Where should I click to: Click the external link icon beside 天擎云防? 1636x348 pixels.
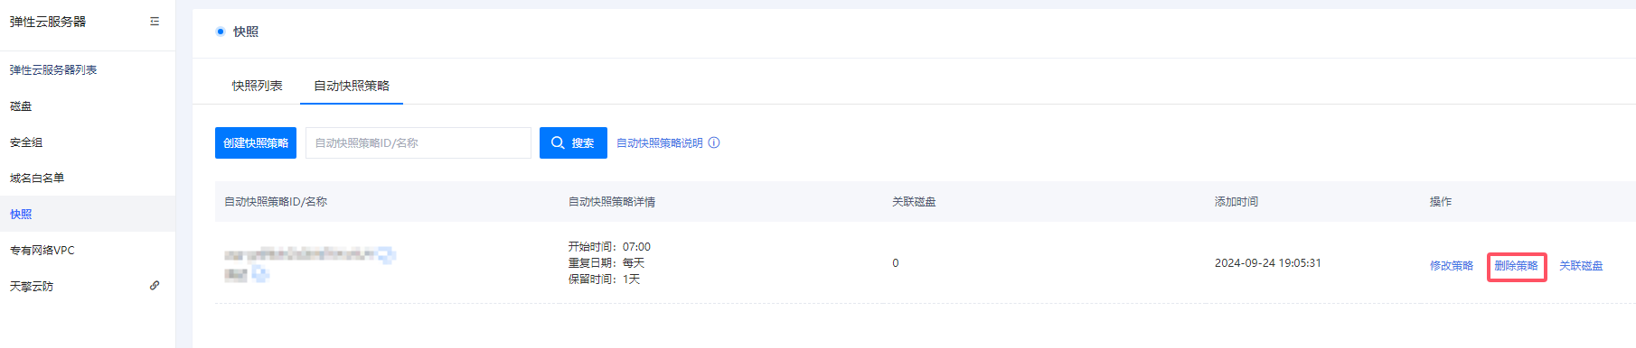pos(155,286)
